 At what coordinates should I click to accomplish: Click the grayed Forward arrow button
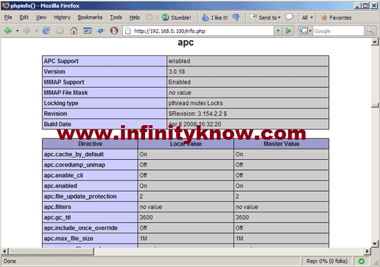click(27, 31)
